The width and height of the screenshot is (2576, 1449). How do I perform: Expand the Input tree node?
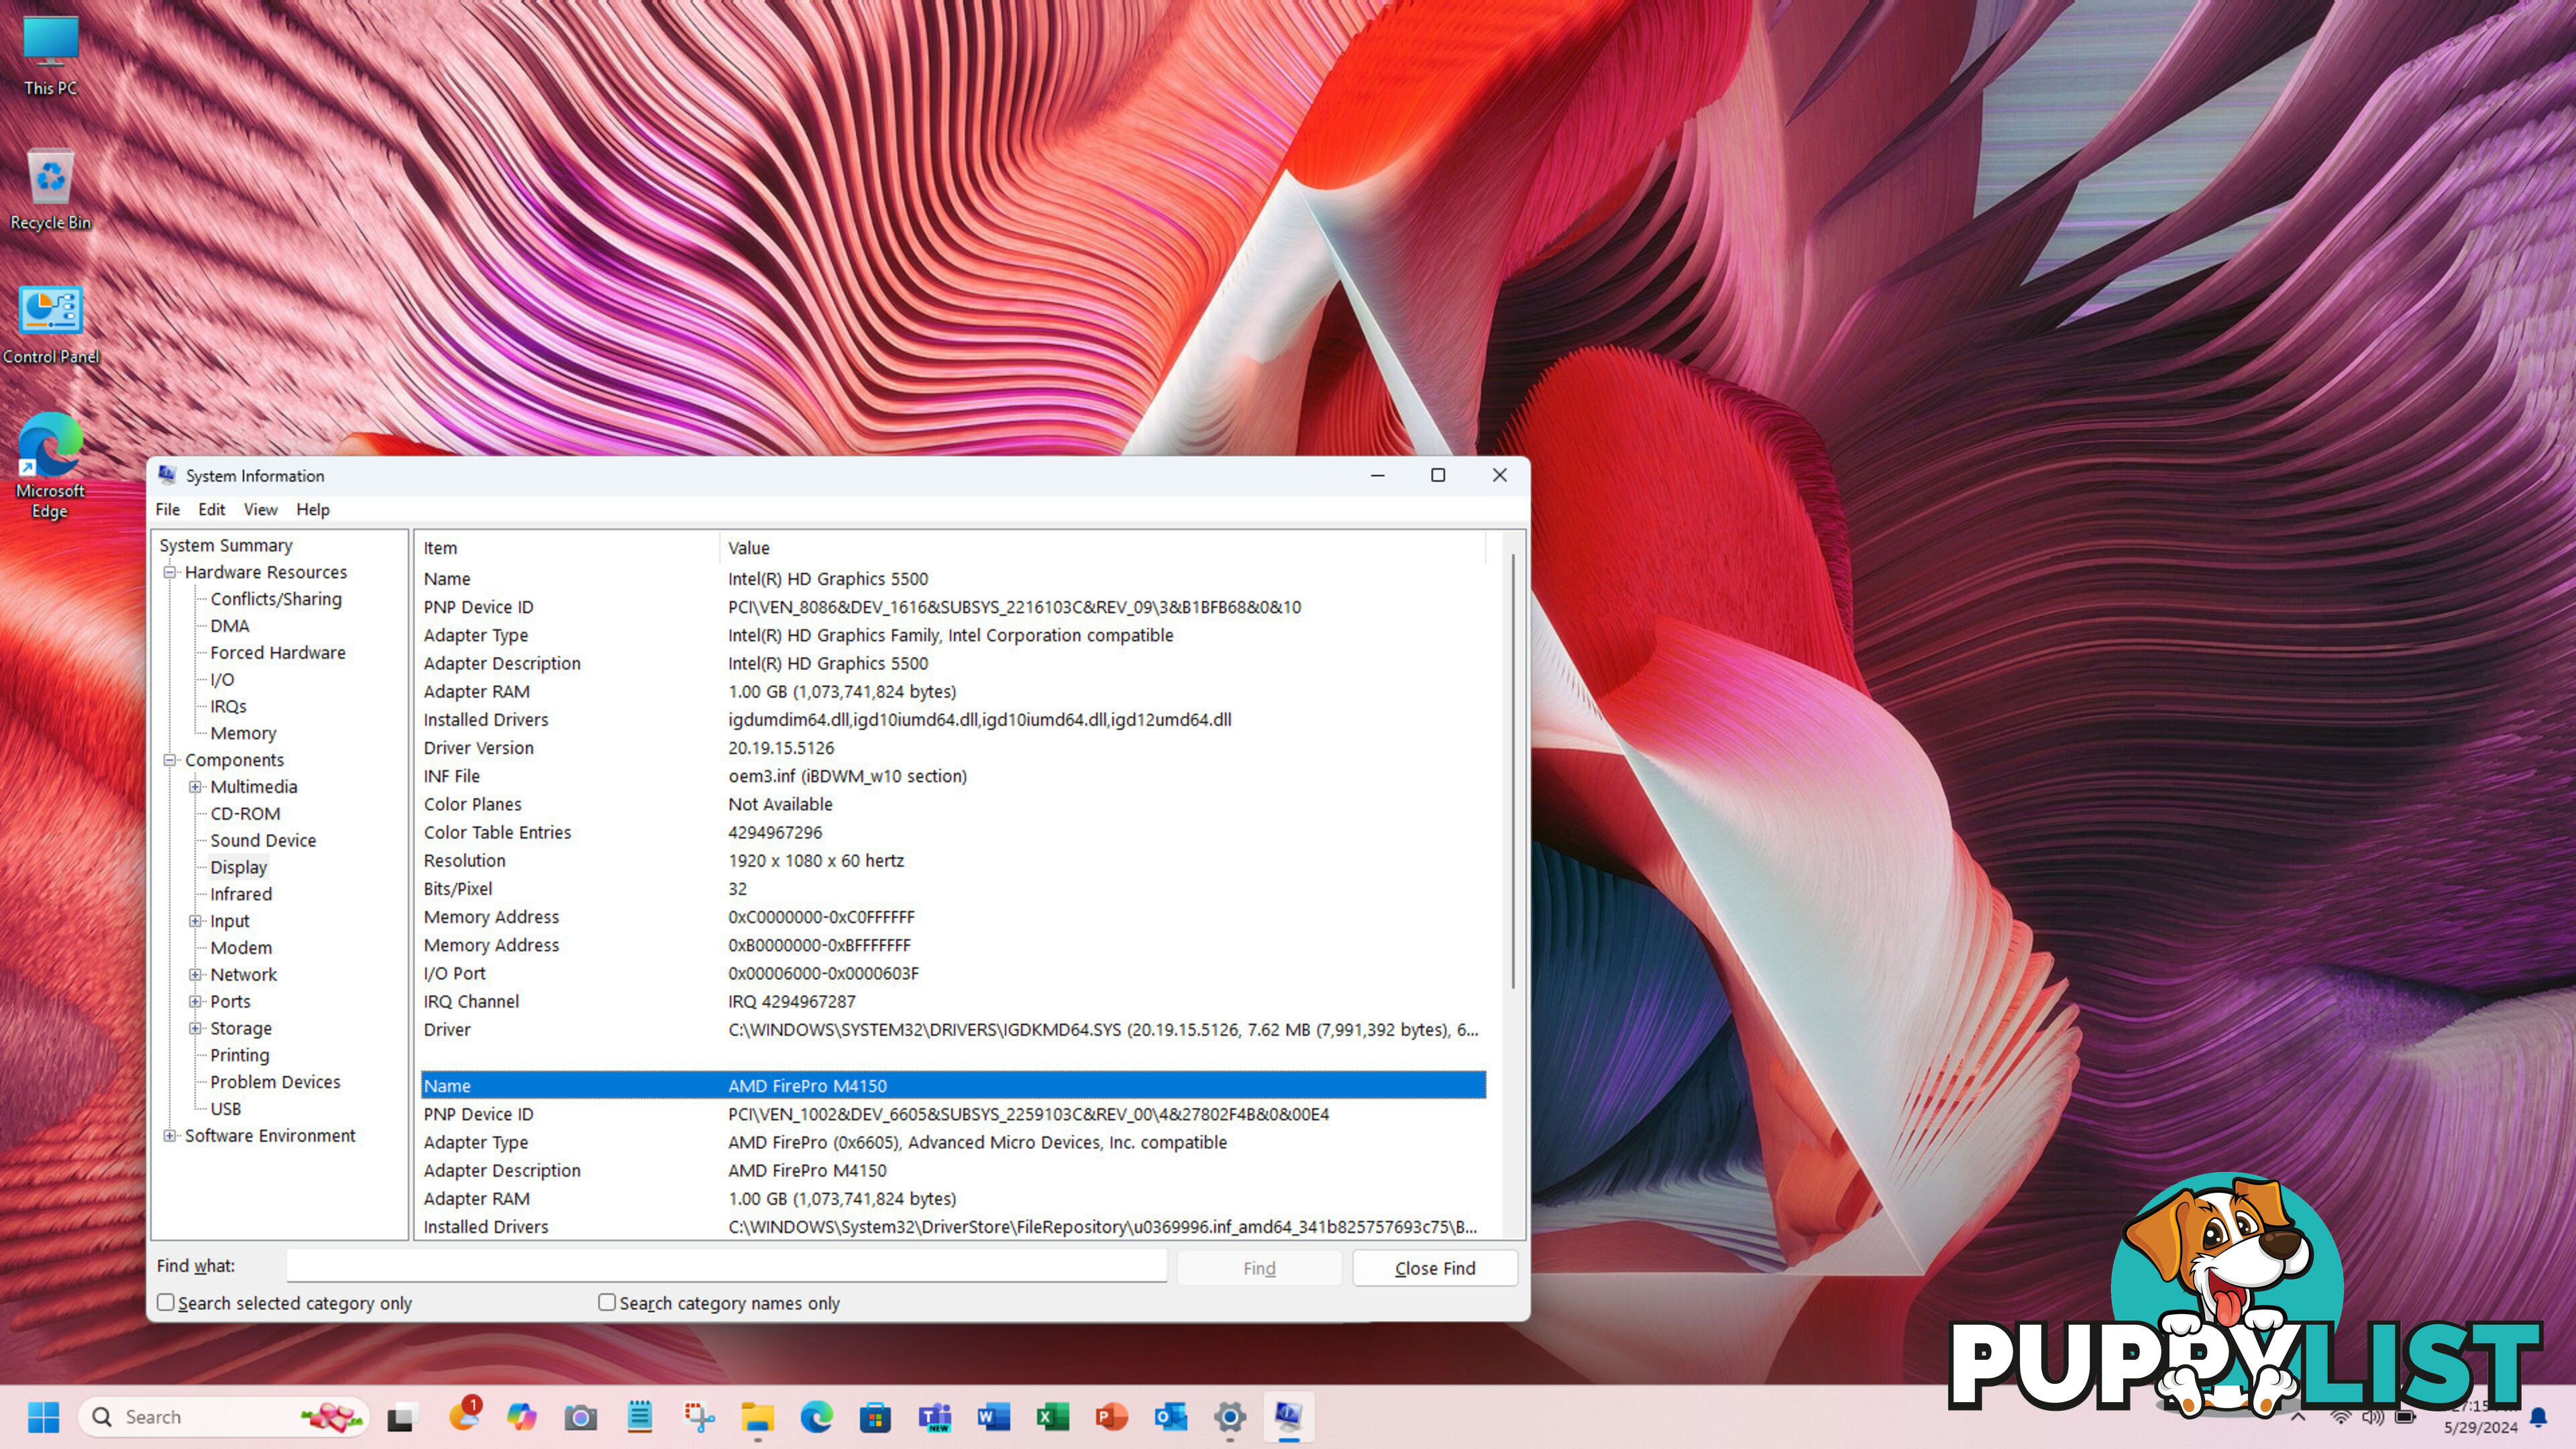click(196, 921)
